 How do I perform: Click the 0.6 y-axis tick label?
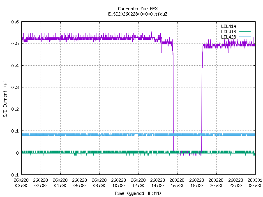click(15, 22)
